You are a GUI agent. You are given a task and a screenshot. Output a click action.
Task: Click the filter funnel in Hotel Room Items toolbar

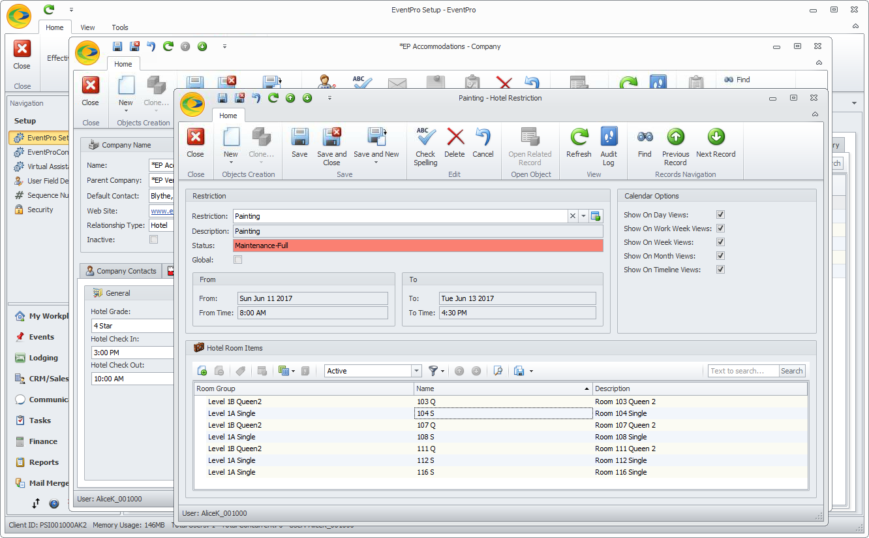(433, 371)
